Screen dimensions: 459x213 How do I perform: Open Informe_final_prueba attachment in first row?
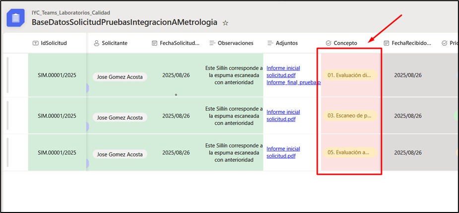(293, 82)
